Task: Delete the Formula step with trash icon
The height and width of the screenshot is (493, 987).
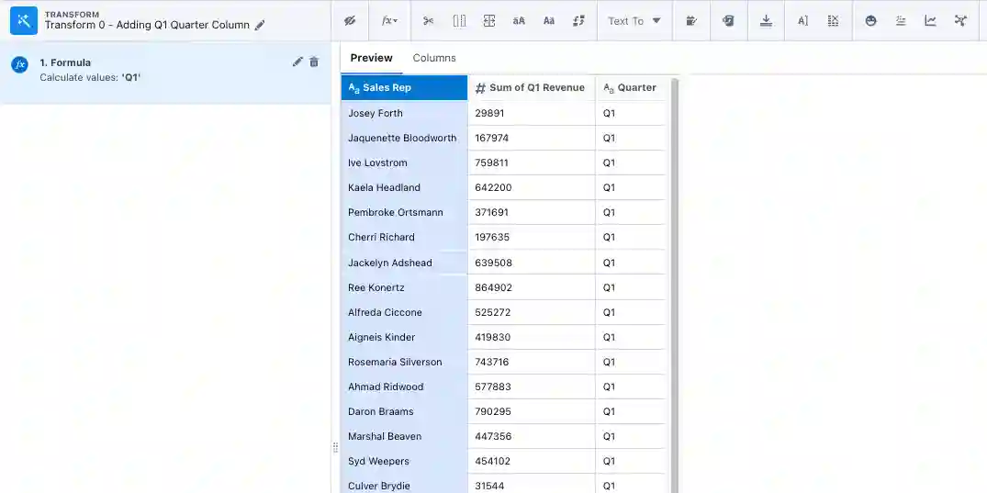Action: coord(314,62)
